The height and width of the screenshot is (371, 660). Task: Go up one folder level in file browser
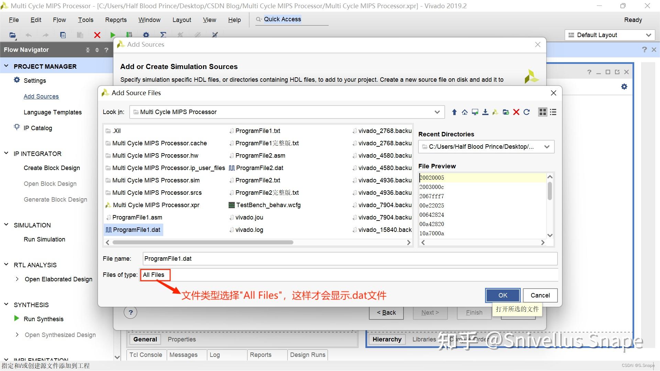pyautogui.click(x=454, y=112)
